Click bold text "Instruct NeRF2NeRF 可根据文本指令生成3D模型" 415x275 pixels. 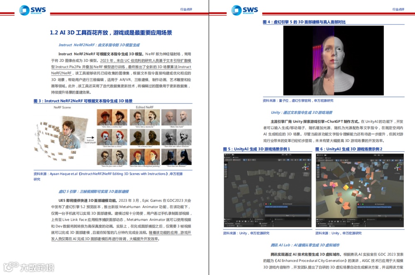tap(100, 54)
